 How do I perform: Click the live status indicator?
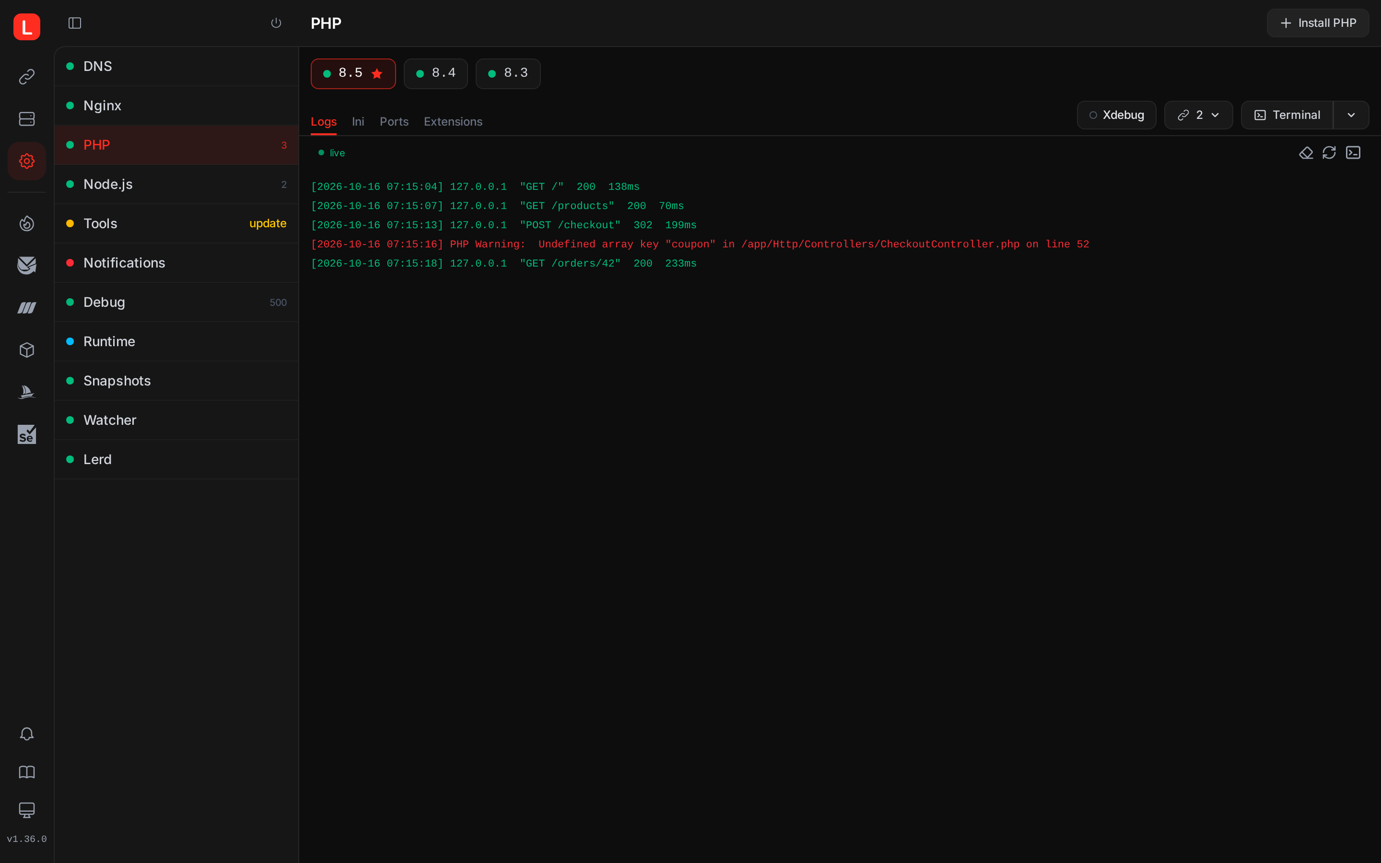pos(331,153)
